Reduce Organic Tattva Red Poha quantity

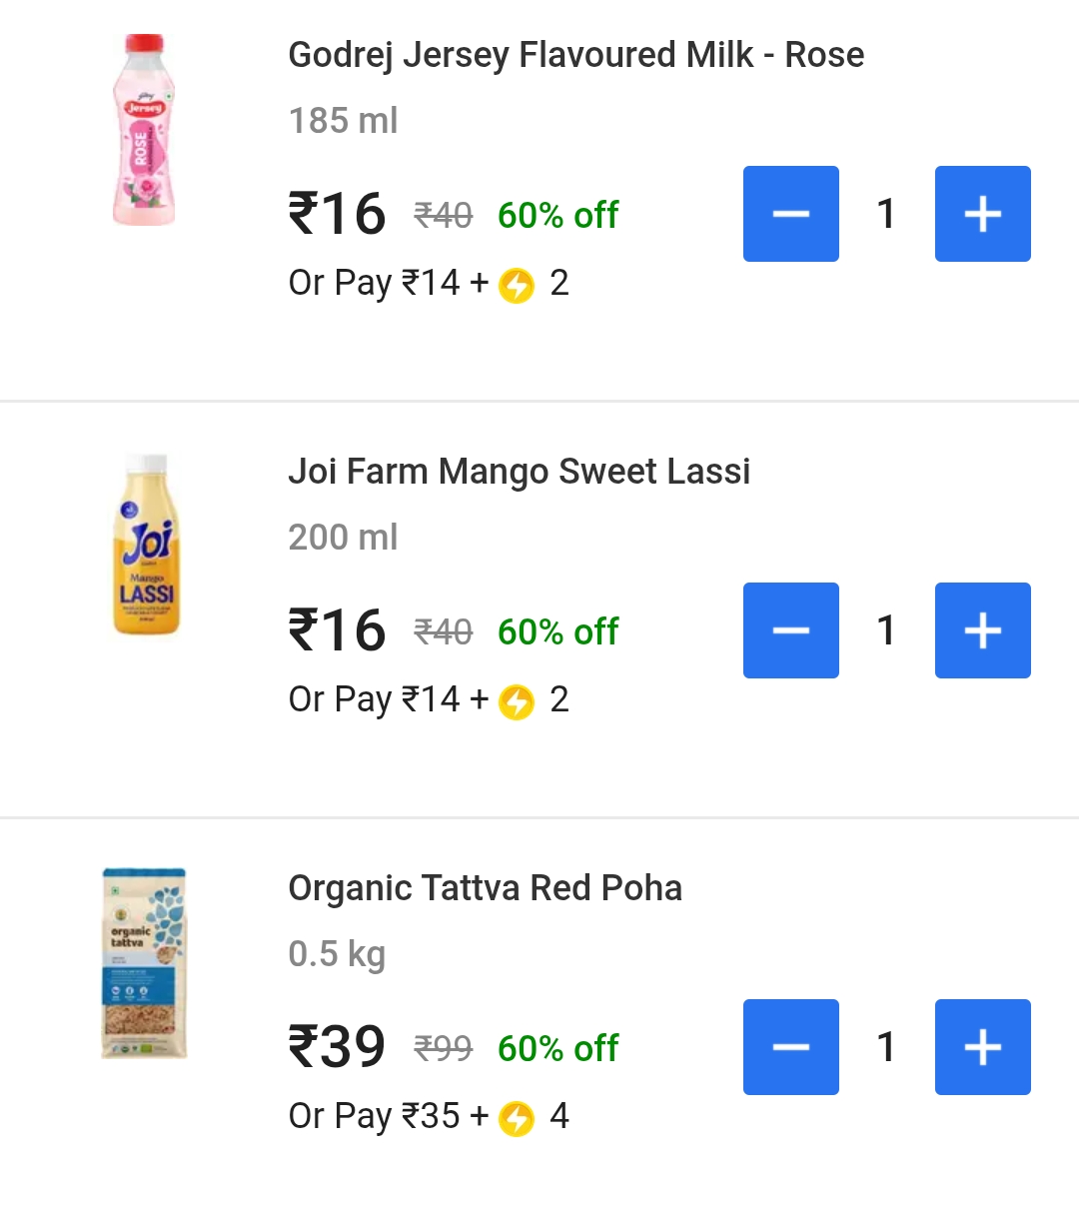point(790,1047)
